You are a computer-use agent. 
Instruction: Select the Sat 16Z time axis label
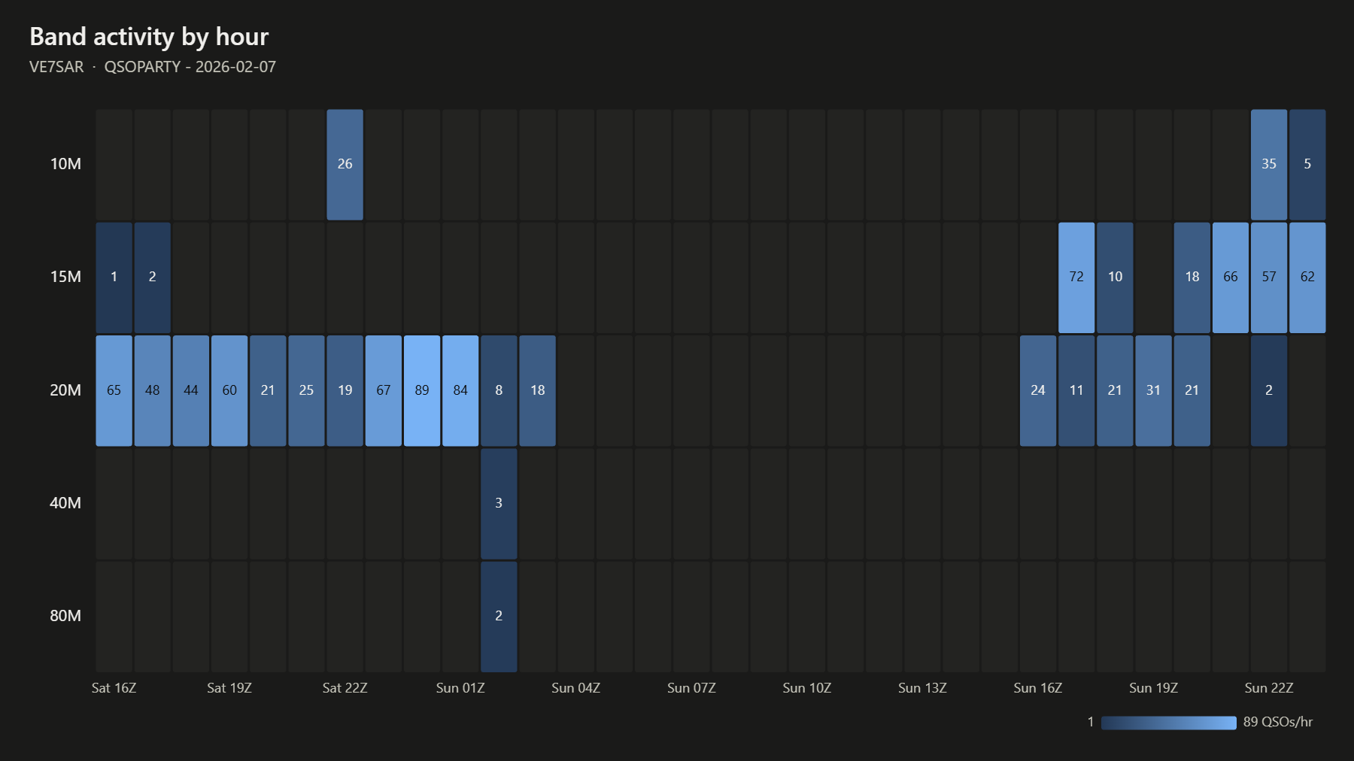coord(114,688)
